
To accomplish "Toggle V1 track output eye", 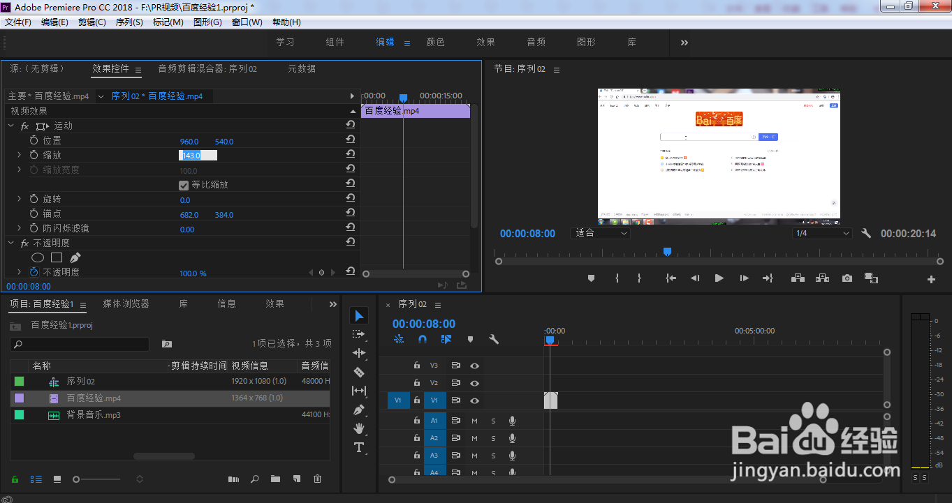I will [474, 400].
